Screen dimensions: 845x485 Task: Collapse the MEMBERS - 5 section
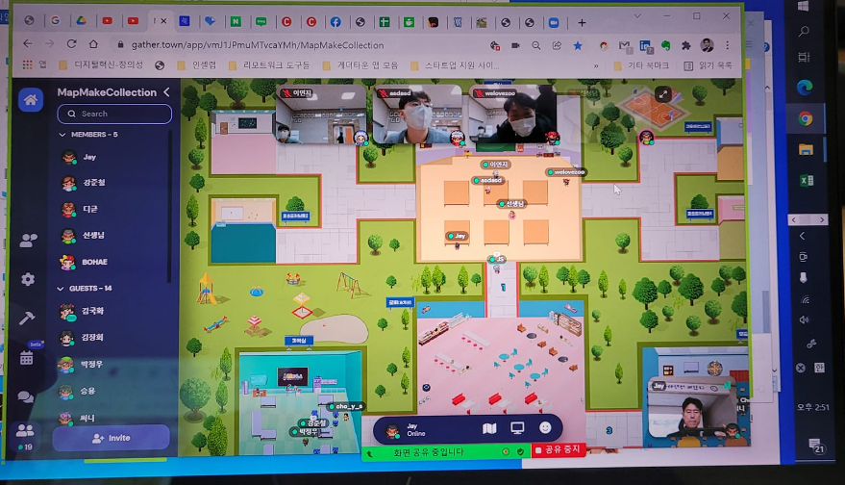(62, 135)
